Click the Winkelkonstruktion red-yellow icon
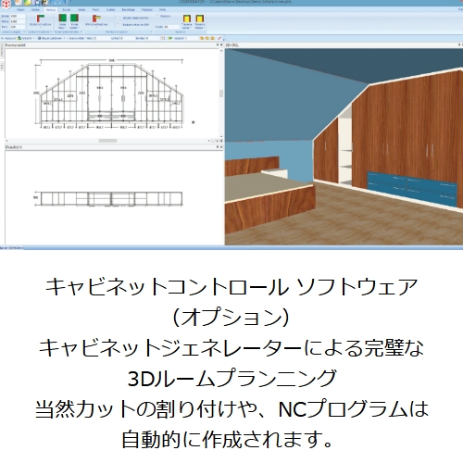463x463 pixels. click(96, 19)
